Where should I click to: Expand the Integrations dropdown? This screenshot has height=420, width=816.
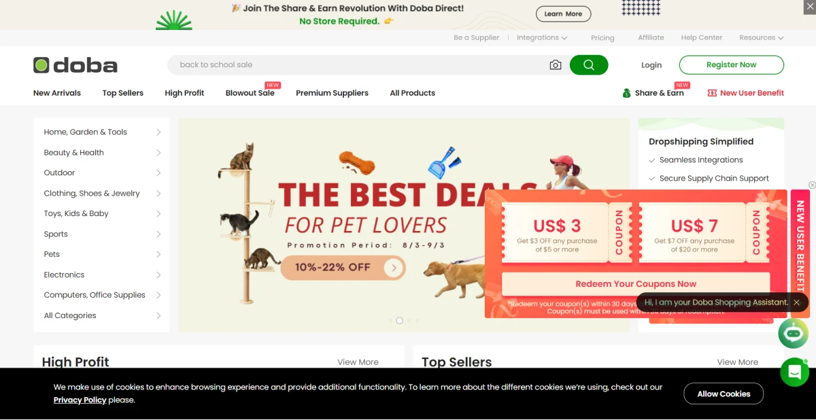click(542, 38)
